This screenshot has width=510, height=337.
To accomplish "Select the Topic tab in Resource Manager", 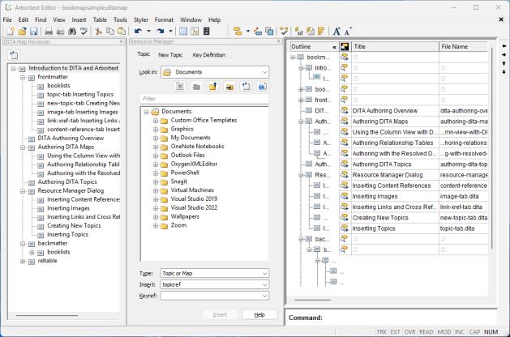I will [x=144, y=54].
